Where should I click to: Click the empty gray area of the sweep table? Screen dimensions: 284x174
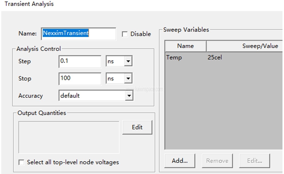click(224, 107)
